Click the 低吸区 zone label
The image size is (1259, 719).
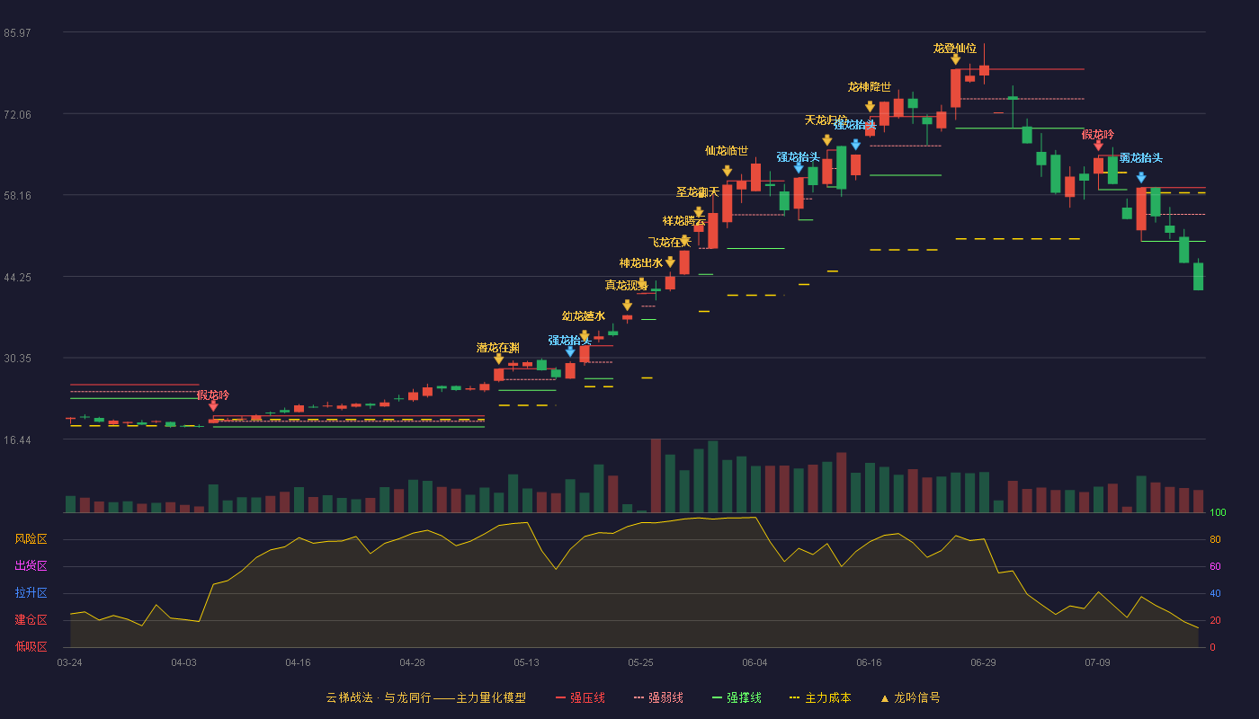point(31,646)
